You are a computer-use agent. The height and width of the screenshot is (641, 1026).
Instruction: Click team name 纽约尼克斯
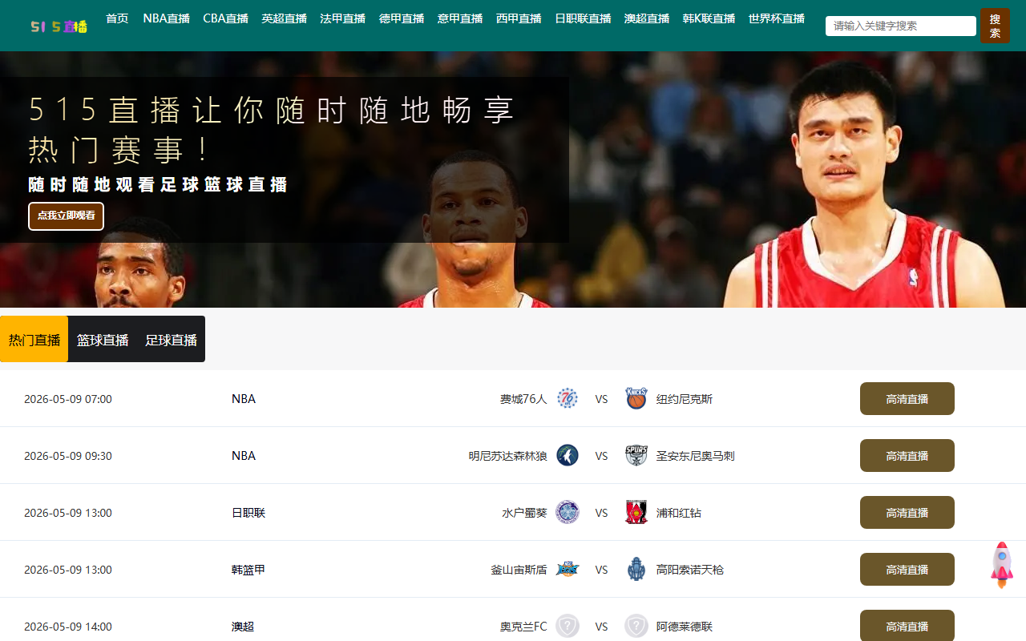685,399
